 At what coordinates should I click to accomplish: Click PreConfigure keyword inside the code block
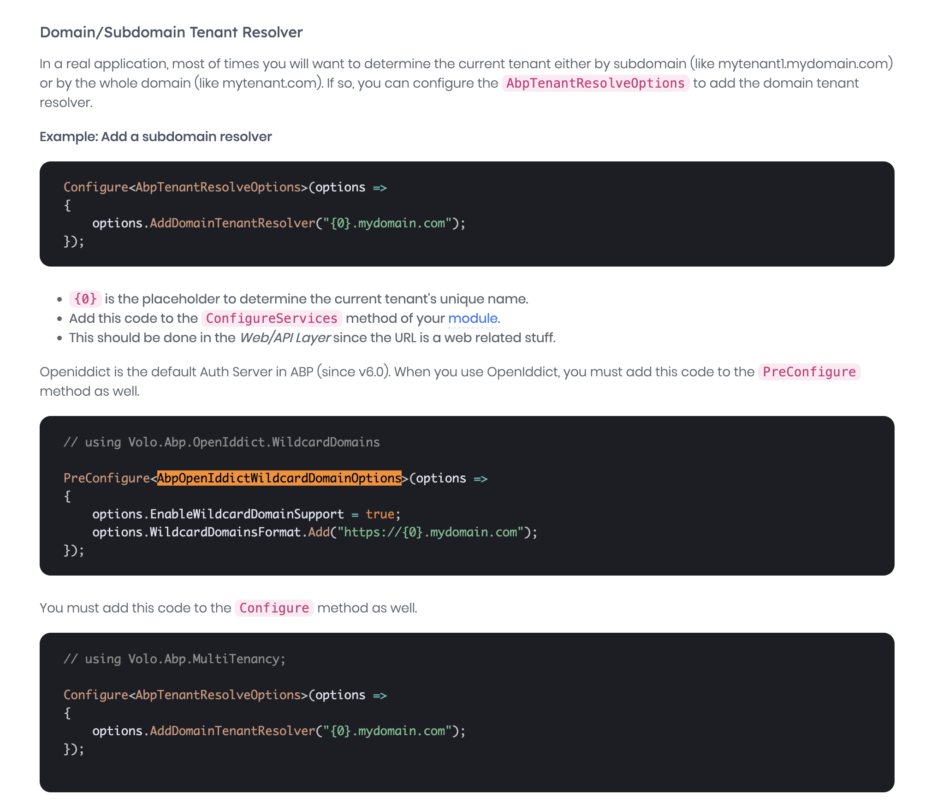107,478
